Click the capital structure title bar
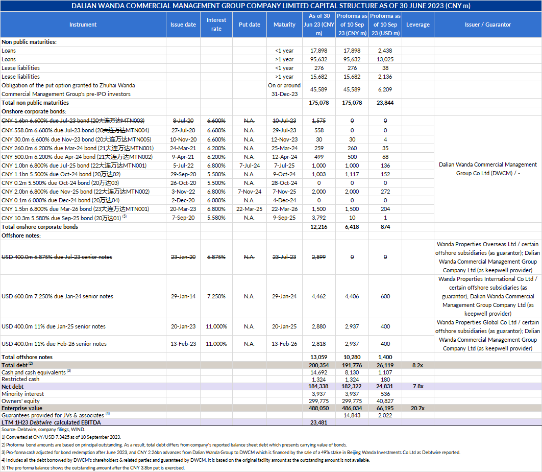This screenshot has height=472, width=542. 271,6
